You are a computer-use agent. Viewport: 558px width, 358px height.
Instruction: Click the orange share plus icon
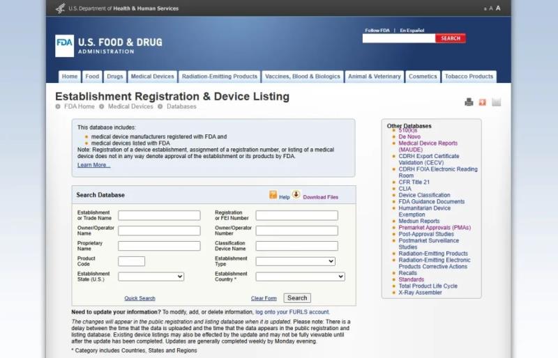point(482,102)
